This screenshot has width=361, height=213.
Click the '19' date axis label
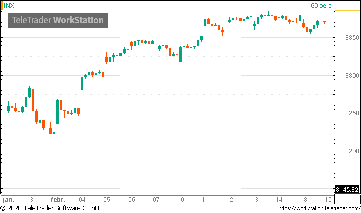(328, 199)
